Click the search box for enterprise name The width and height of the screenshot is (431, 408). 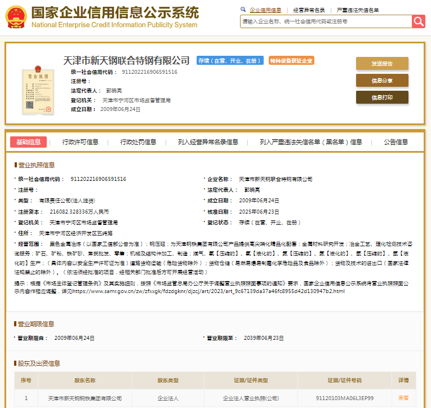pos(326,21)
